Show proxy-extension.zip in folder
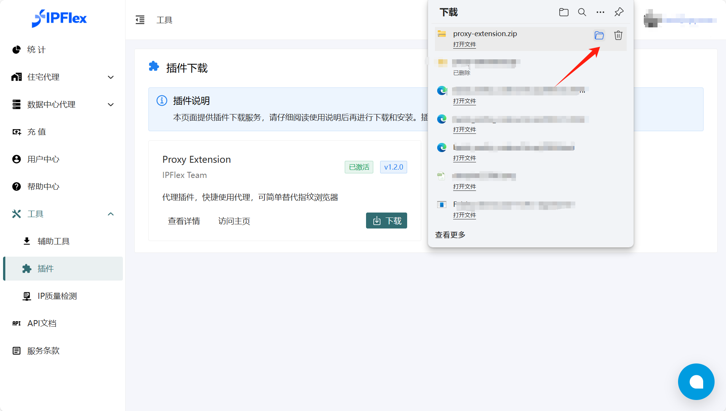Image resolution: width=726 pixels, height=411 pixels. tap(599, 35)
